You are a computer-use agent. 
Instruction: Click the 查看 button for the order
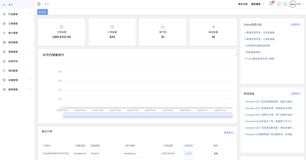pos(216,153)
